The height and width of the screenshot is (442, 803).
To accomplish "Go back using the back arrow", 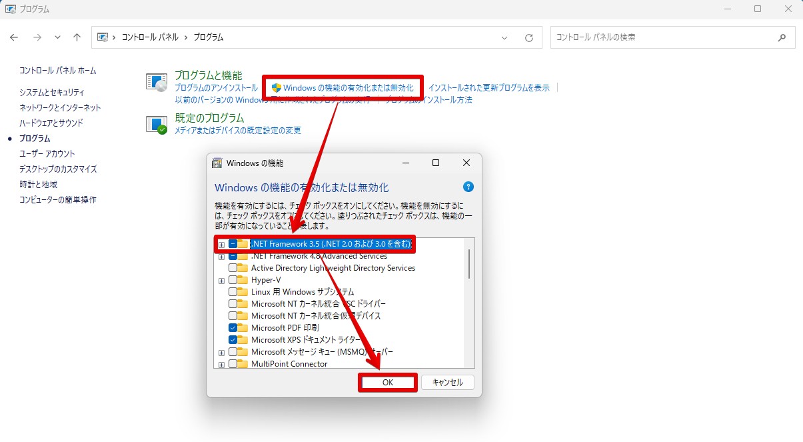I will (x=13, y=37).
